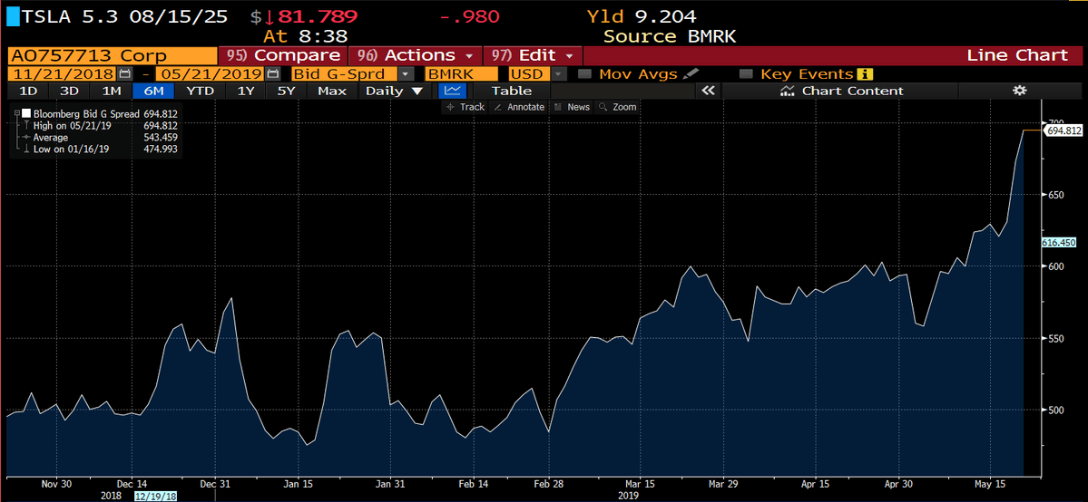Toggle Bloomberg Bid G Spread legend series
The height and width of the screenshot is (502, 1088).
(25, 113)
